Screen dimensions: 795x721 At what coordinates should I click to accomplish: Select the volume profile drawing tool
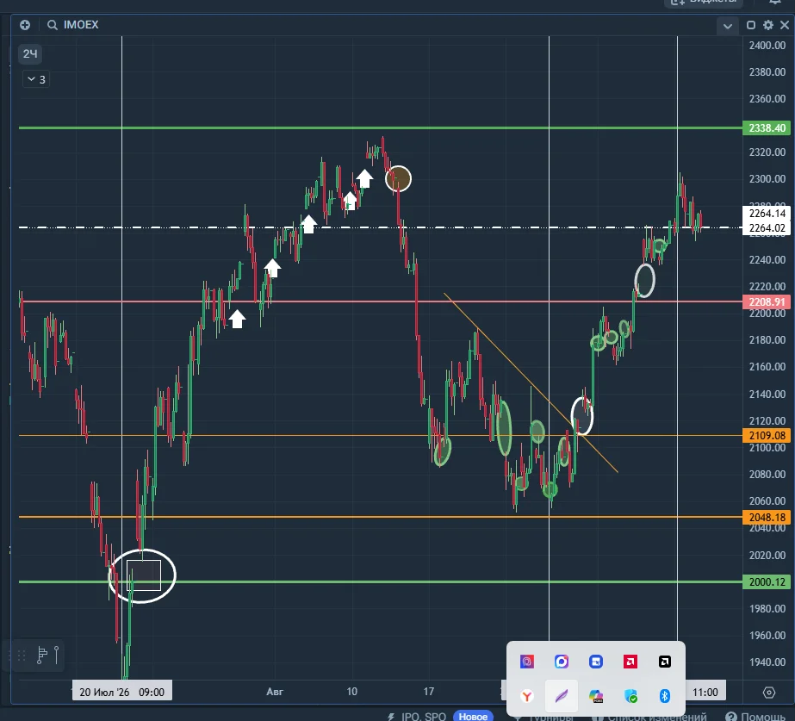pyautogui.click(x=41, y=655)
